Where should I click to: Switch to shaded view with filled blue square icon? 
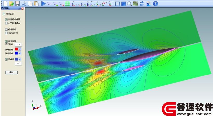tap(123, 4)
